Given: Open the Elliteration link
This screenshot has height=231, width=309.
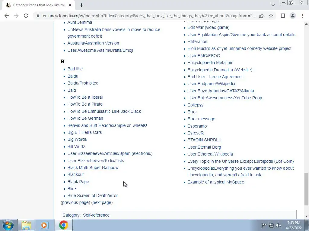Looking at the screenshot, I should pyautogui.click(x=197, y=42).
